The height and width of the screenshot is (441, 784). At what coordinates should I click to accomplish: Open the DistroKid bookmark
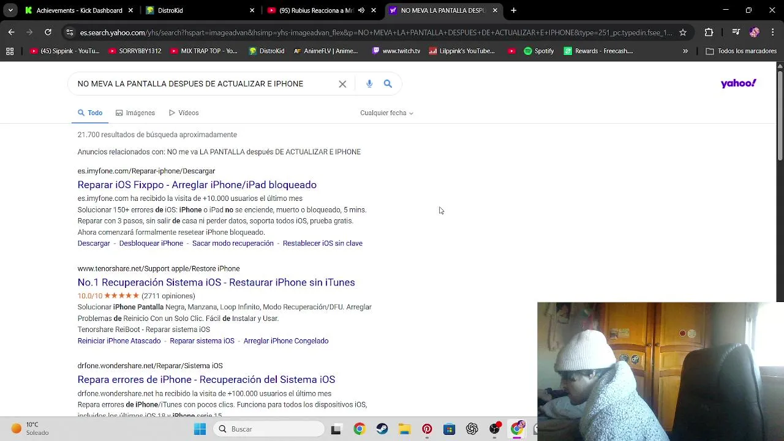click(x=266, y=51)
